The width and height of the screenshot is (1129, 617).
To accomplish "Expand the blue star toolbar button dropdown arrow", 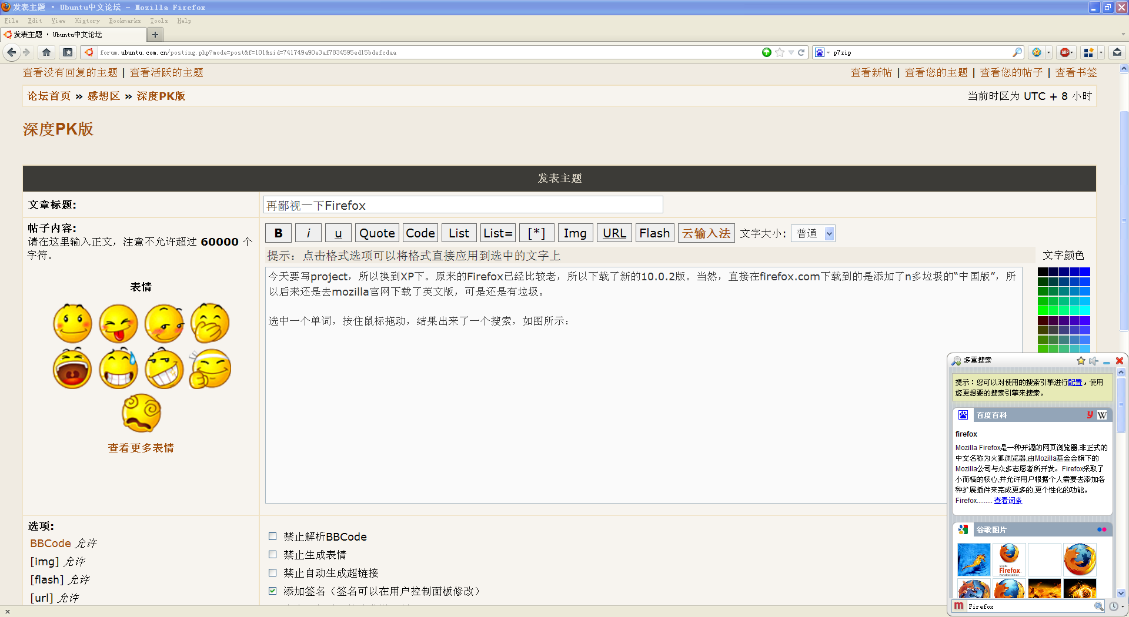I will [x=1048, y=52].
